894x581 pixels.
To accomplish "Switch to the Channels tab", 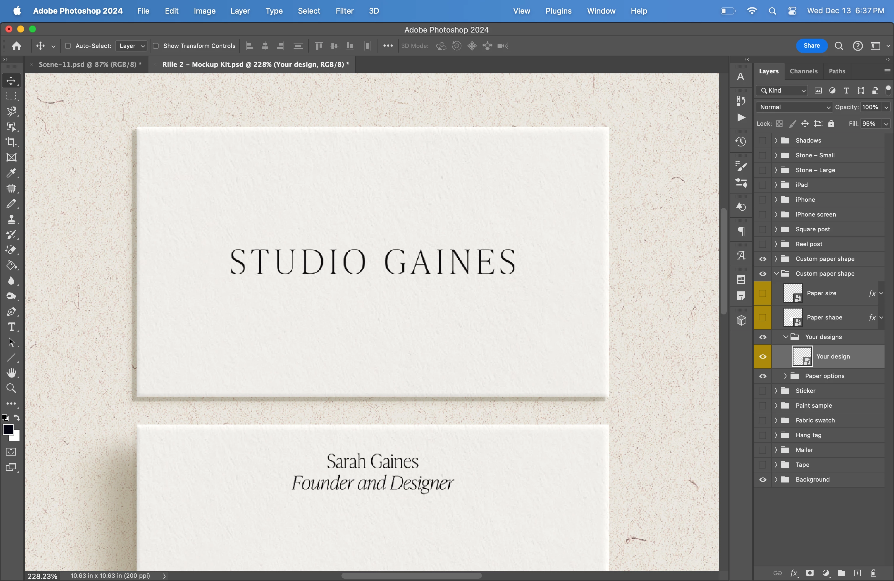I will coord(803,71).
